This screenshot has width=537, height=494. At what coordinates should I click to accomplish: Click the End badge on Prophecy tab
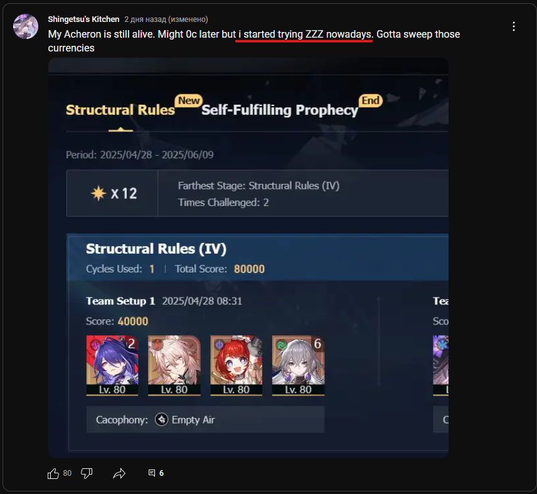click(x=371, y=100)
